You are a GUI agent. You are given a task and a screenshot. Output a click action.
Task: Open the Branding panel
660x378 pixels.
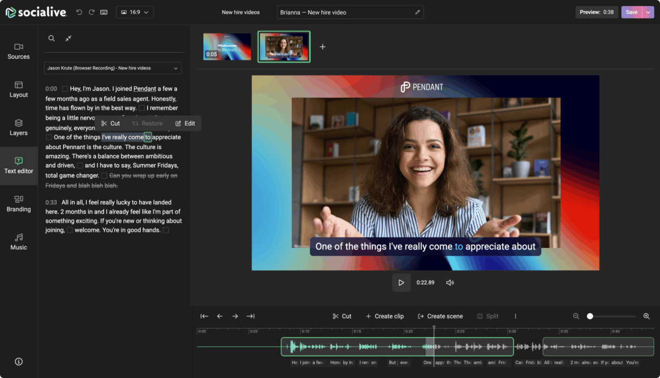tap(19, 204)
